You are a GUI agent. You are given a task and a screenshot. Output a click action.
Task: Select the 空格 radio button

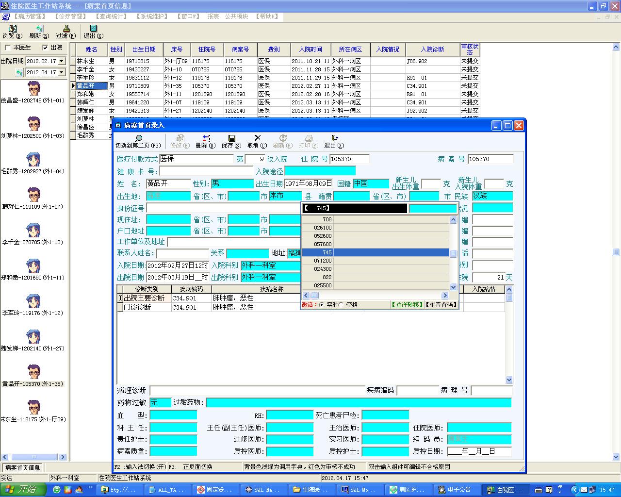(341, 305)
